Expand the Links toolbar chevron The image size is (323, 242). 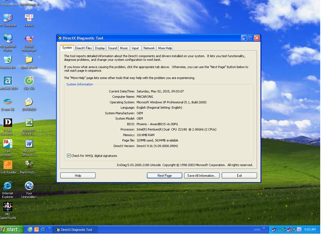tap(264, 228)
